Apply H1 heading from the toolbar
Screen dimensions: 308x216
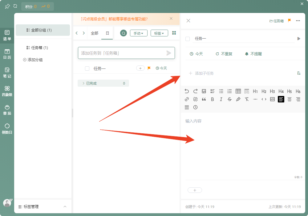coord(255,91)
